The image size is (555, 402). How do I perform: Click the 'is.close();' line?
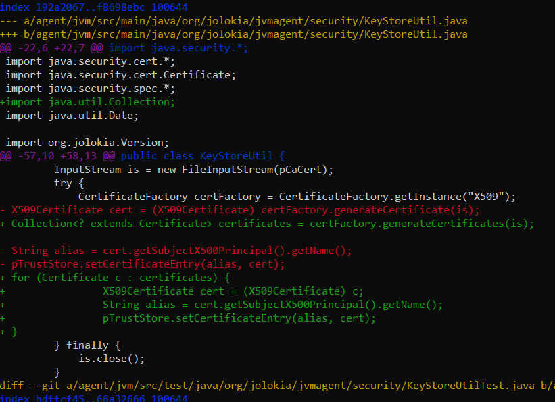pyautogui.click(x=112, y=359)
